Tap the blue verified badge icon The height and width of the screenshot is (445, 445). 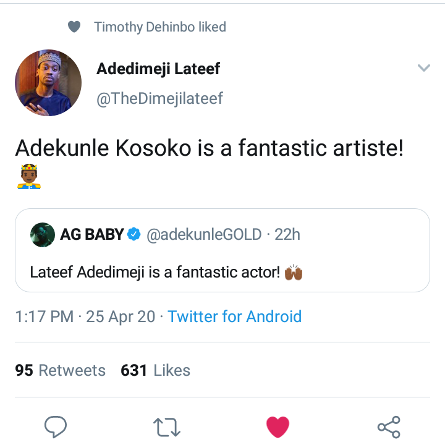(134, 235)
